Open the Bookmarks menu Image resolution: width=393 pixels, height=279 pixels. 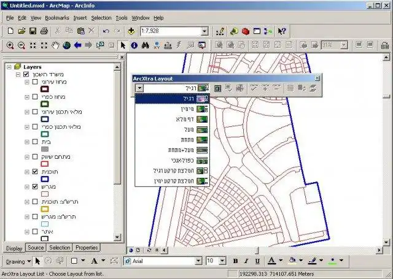click(57, 18)
